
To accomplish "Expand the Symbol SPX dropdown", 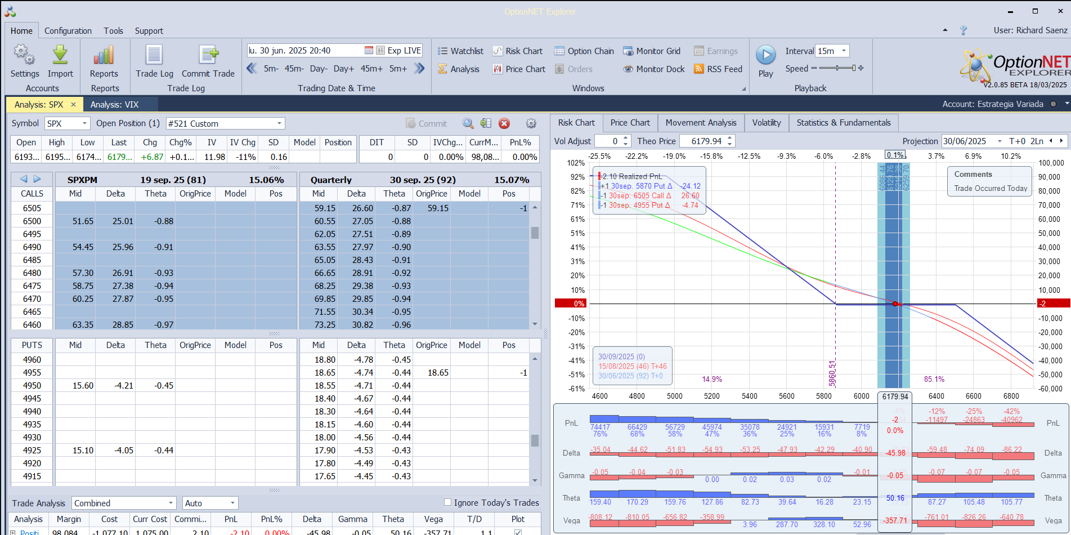I will click(84, 123).
